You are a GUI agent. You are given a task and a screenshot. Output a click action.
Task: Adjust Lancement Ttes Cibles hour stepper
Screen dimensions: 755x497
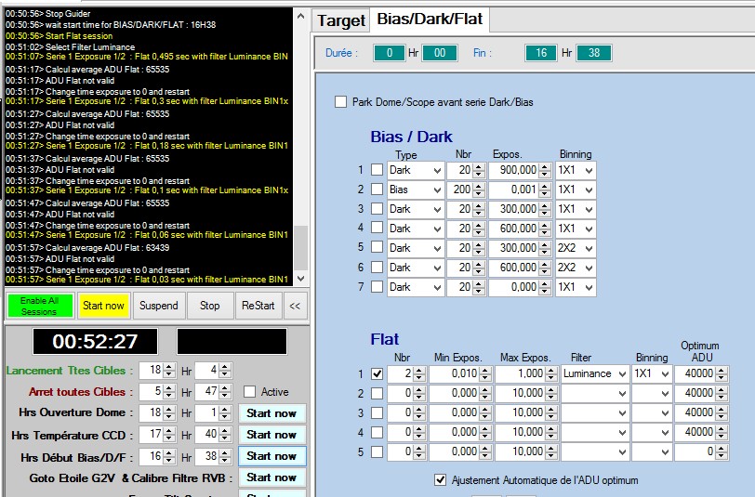(169, 371)
